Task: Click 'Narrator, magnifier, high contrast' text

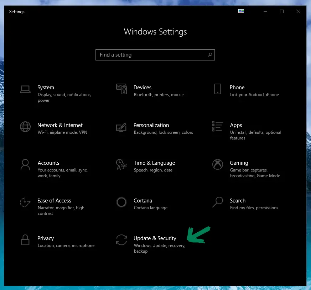Action: point(61,211)
